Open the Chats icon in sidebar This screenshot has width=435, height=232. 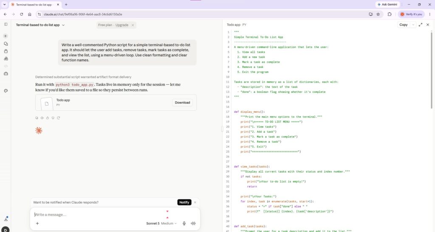[x=6, y=44]
